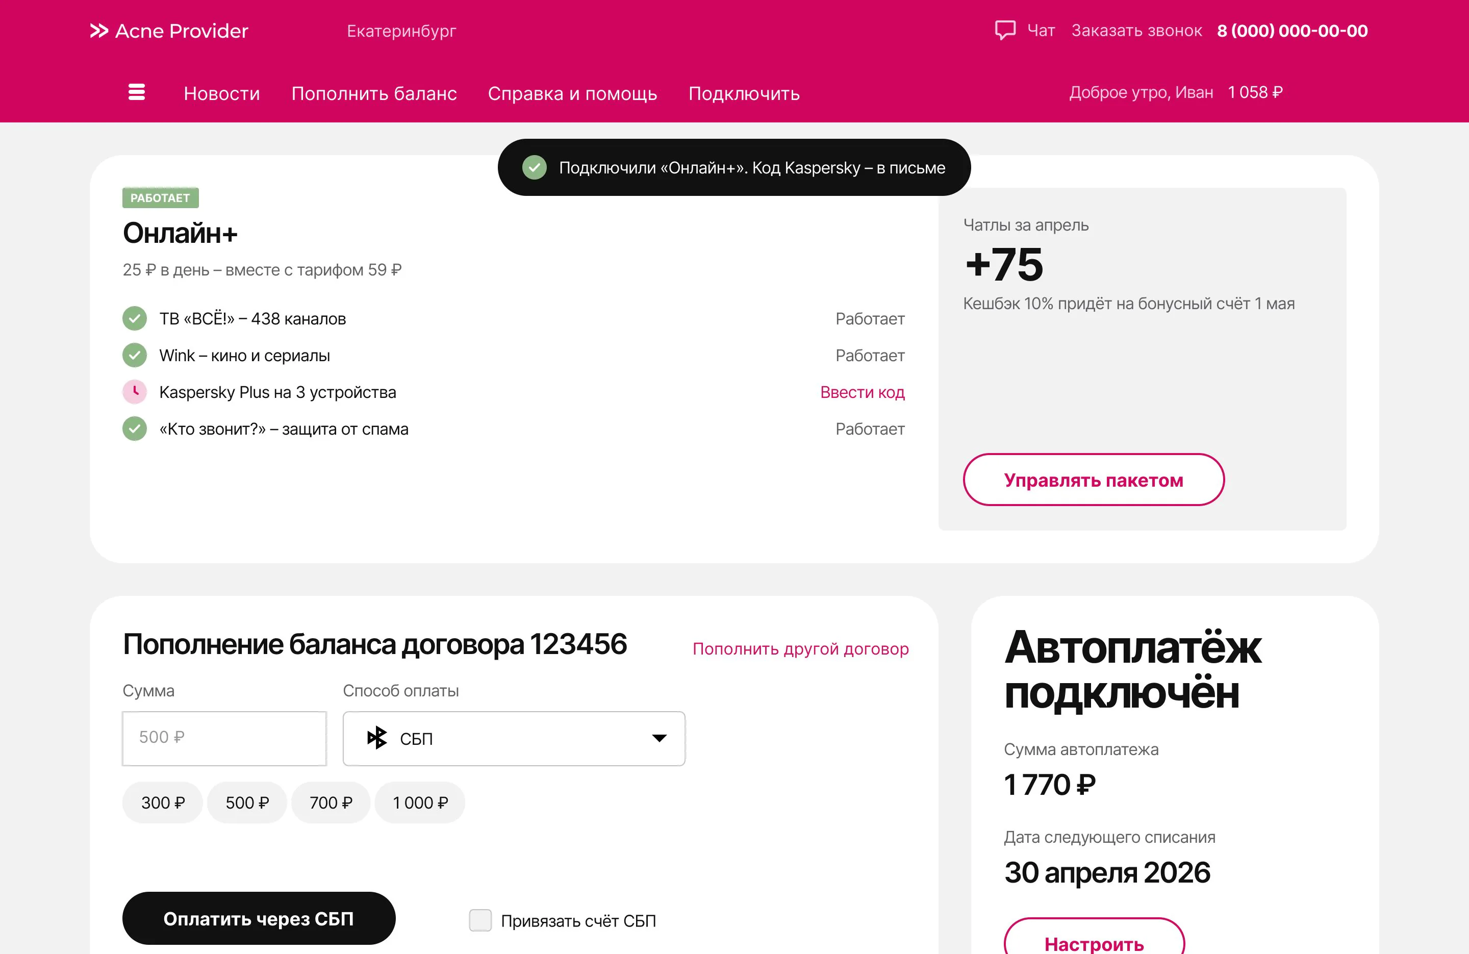This screenshot has width=1469, height=954.
Task: Click checkmark icon next to «Кто звонит?»
Action: (x=135, y=429)
